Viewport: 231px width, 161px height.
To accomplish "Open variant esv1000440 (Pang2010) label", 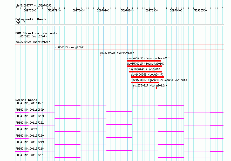I will click(x=145, y=69).
